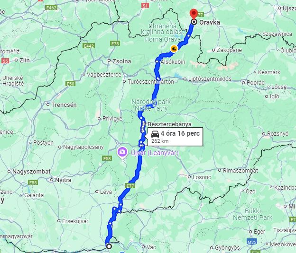Click the E442 road shield
296x253 pixels.
click(89, 46)
